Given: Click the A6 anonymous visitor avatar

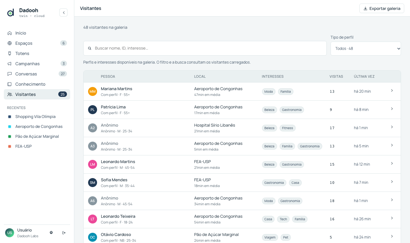Looking at the screenshot, I should (93, 201).
